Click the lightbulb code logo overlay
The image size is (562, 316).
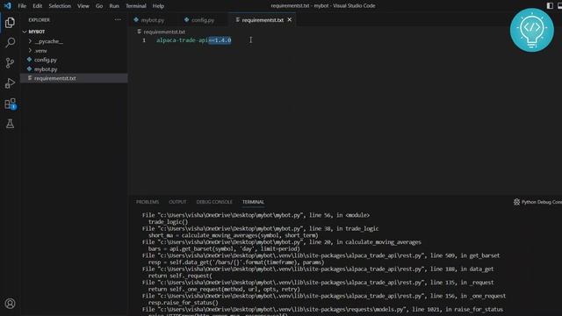coord(532,30)
